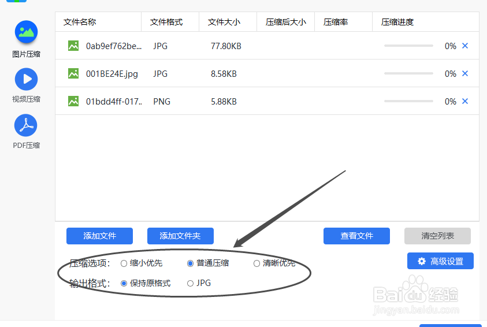The image size is (487, 327).
Task: Open the 查看文件 button
Action: (356, 236)
